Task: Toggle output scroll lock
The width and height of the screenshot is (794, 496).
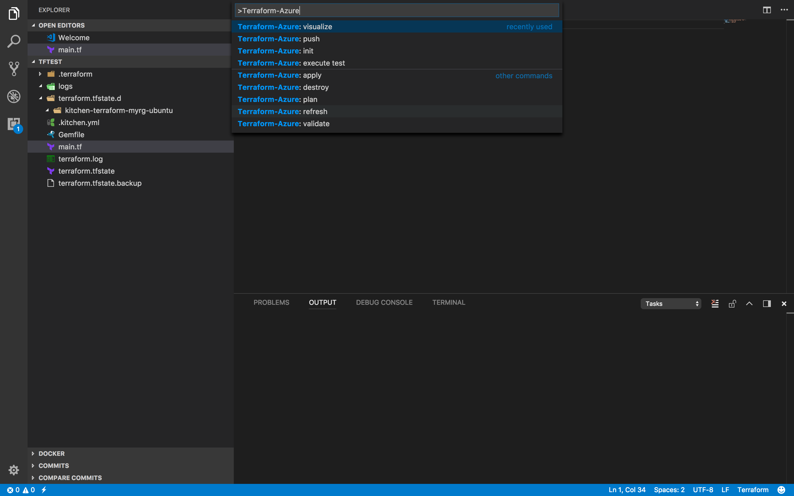Action: tap(732, 303)
